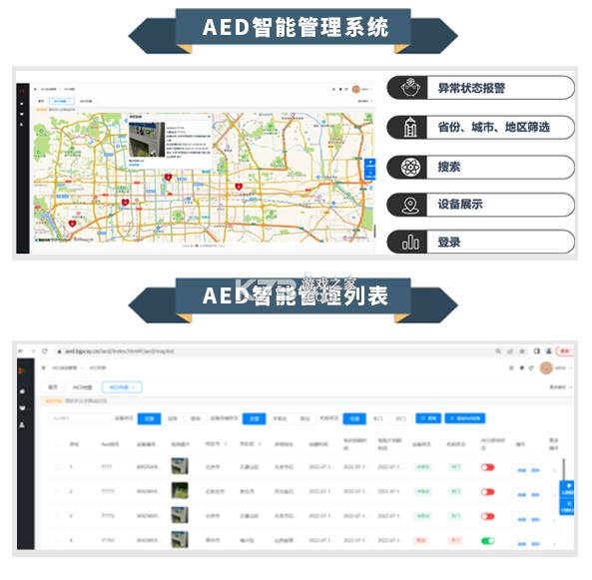Switch to 首页 tab in map screenshot
The height and width of the screenshot is (580, 592).
(x=41, y=101)
